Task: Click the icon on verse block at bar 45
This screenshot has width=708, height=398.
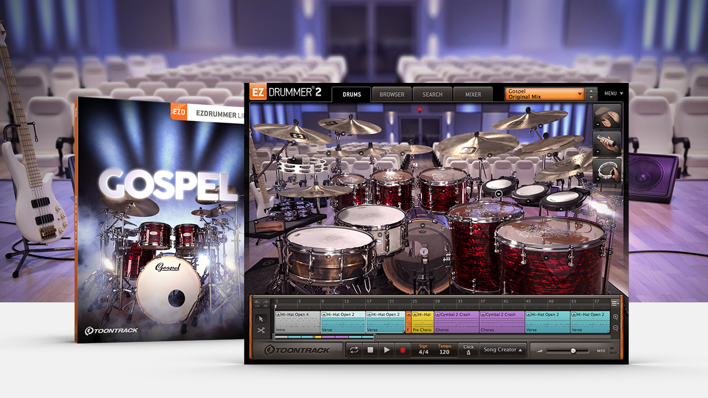Action: point(528,315)
